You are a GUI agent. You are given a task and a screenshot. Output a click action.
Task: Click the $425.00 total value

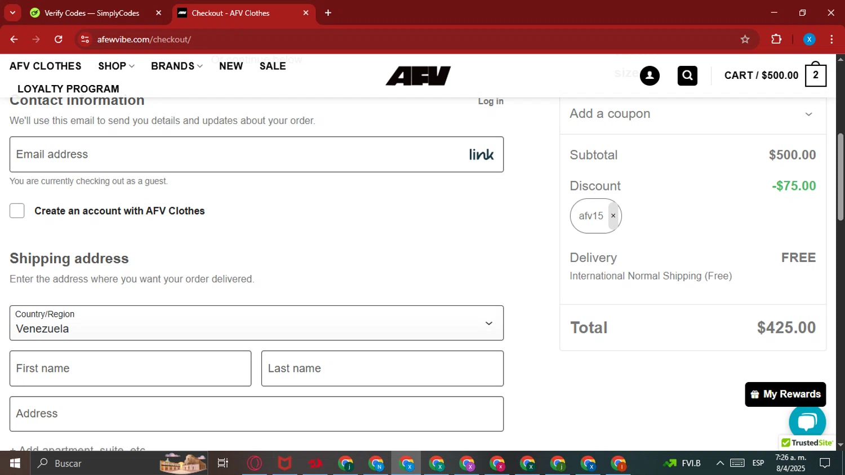coord(786,327)
